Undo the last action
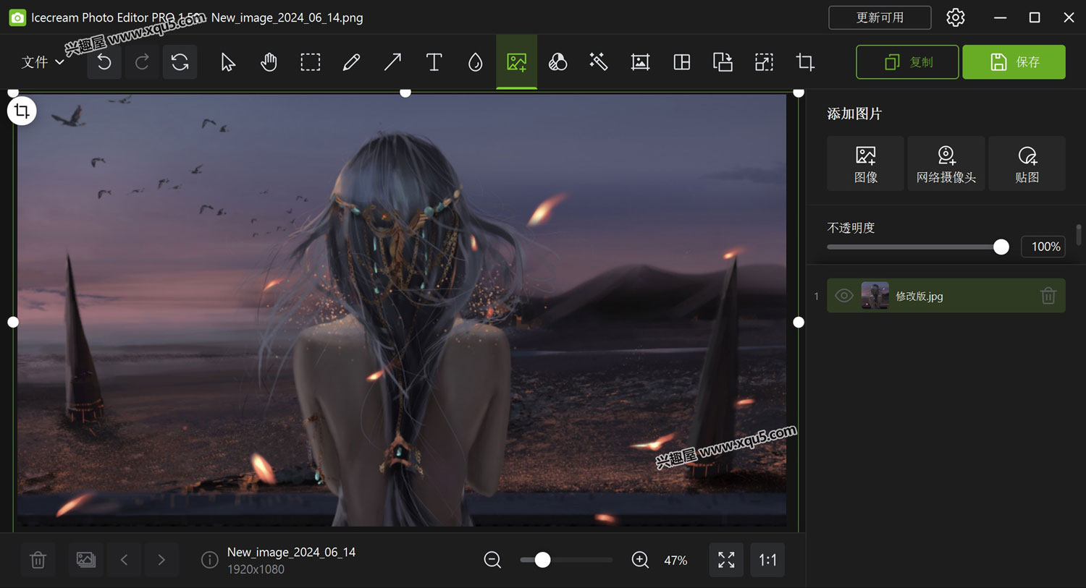This screenshot has height=588, width=1086. point(104,62)
